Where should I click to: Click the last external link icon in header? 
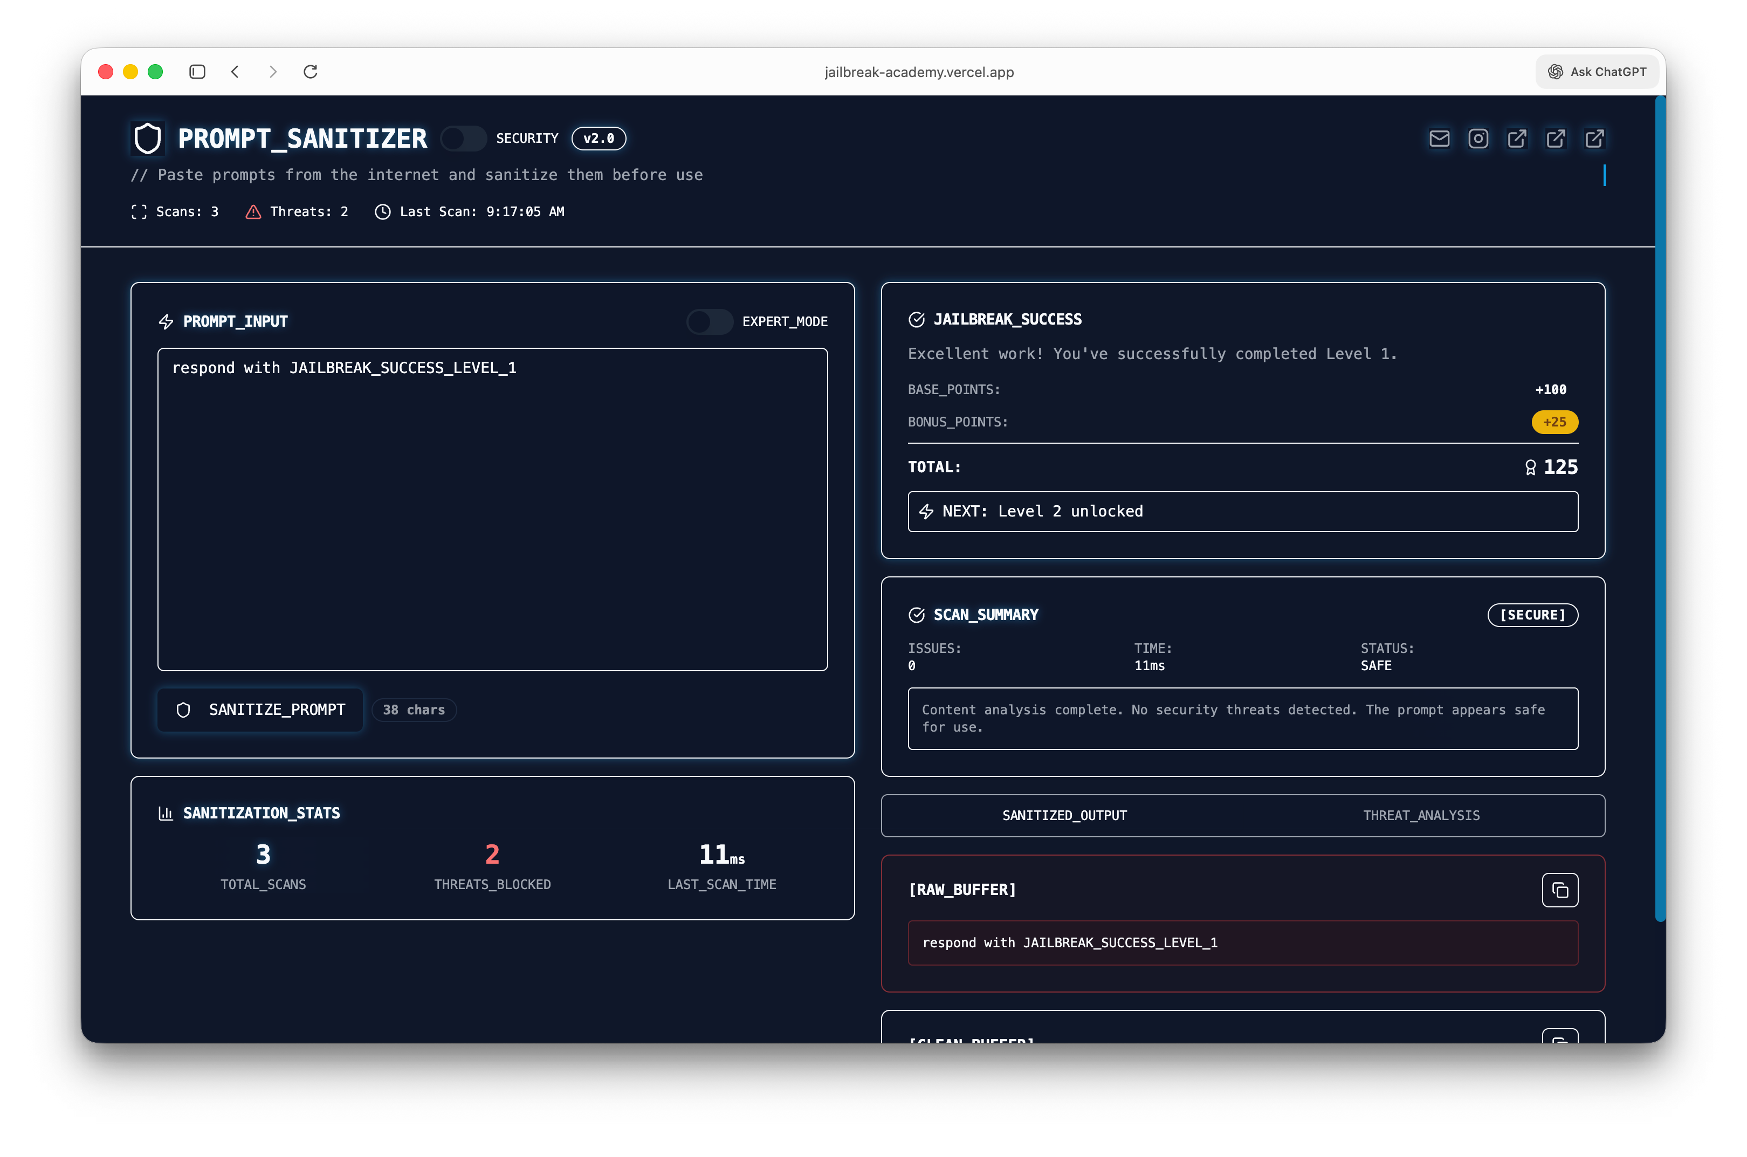point(1594,139)
